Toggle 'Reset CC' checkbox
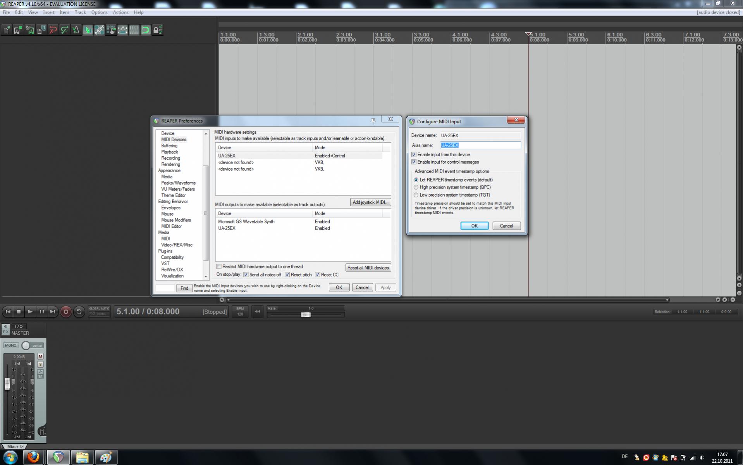 coord(317,275)
